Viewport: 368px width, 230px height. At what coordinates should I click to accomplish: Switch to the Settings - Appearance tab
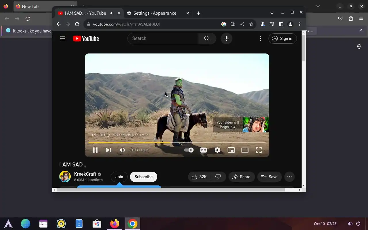tap(155, 13)
